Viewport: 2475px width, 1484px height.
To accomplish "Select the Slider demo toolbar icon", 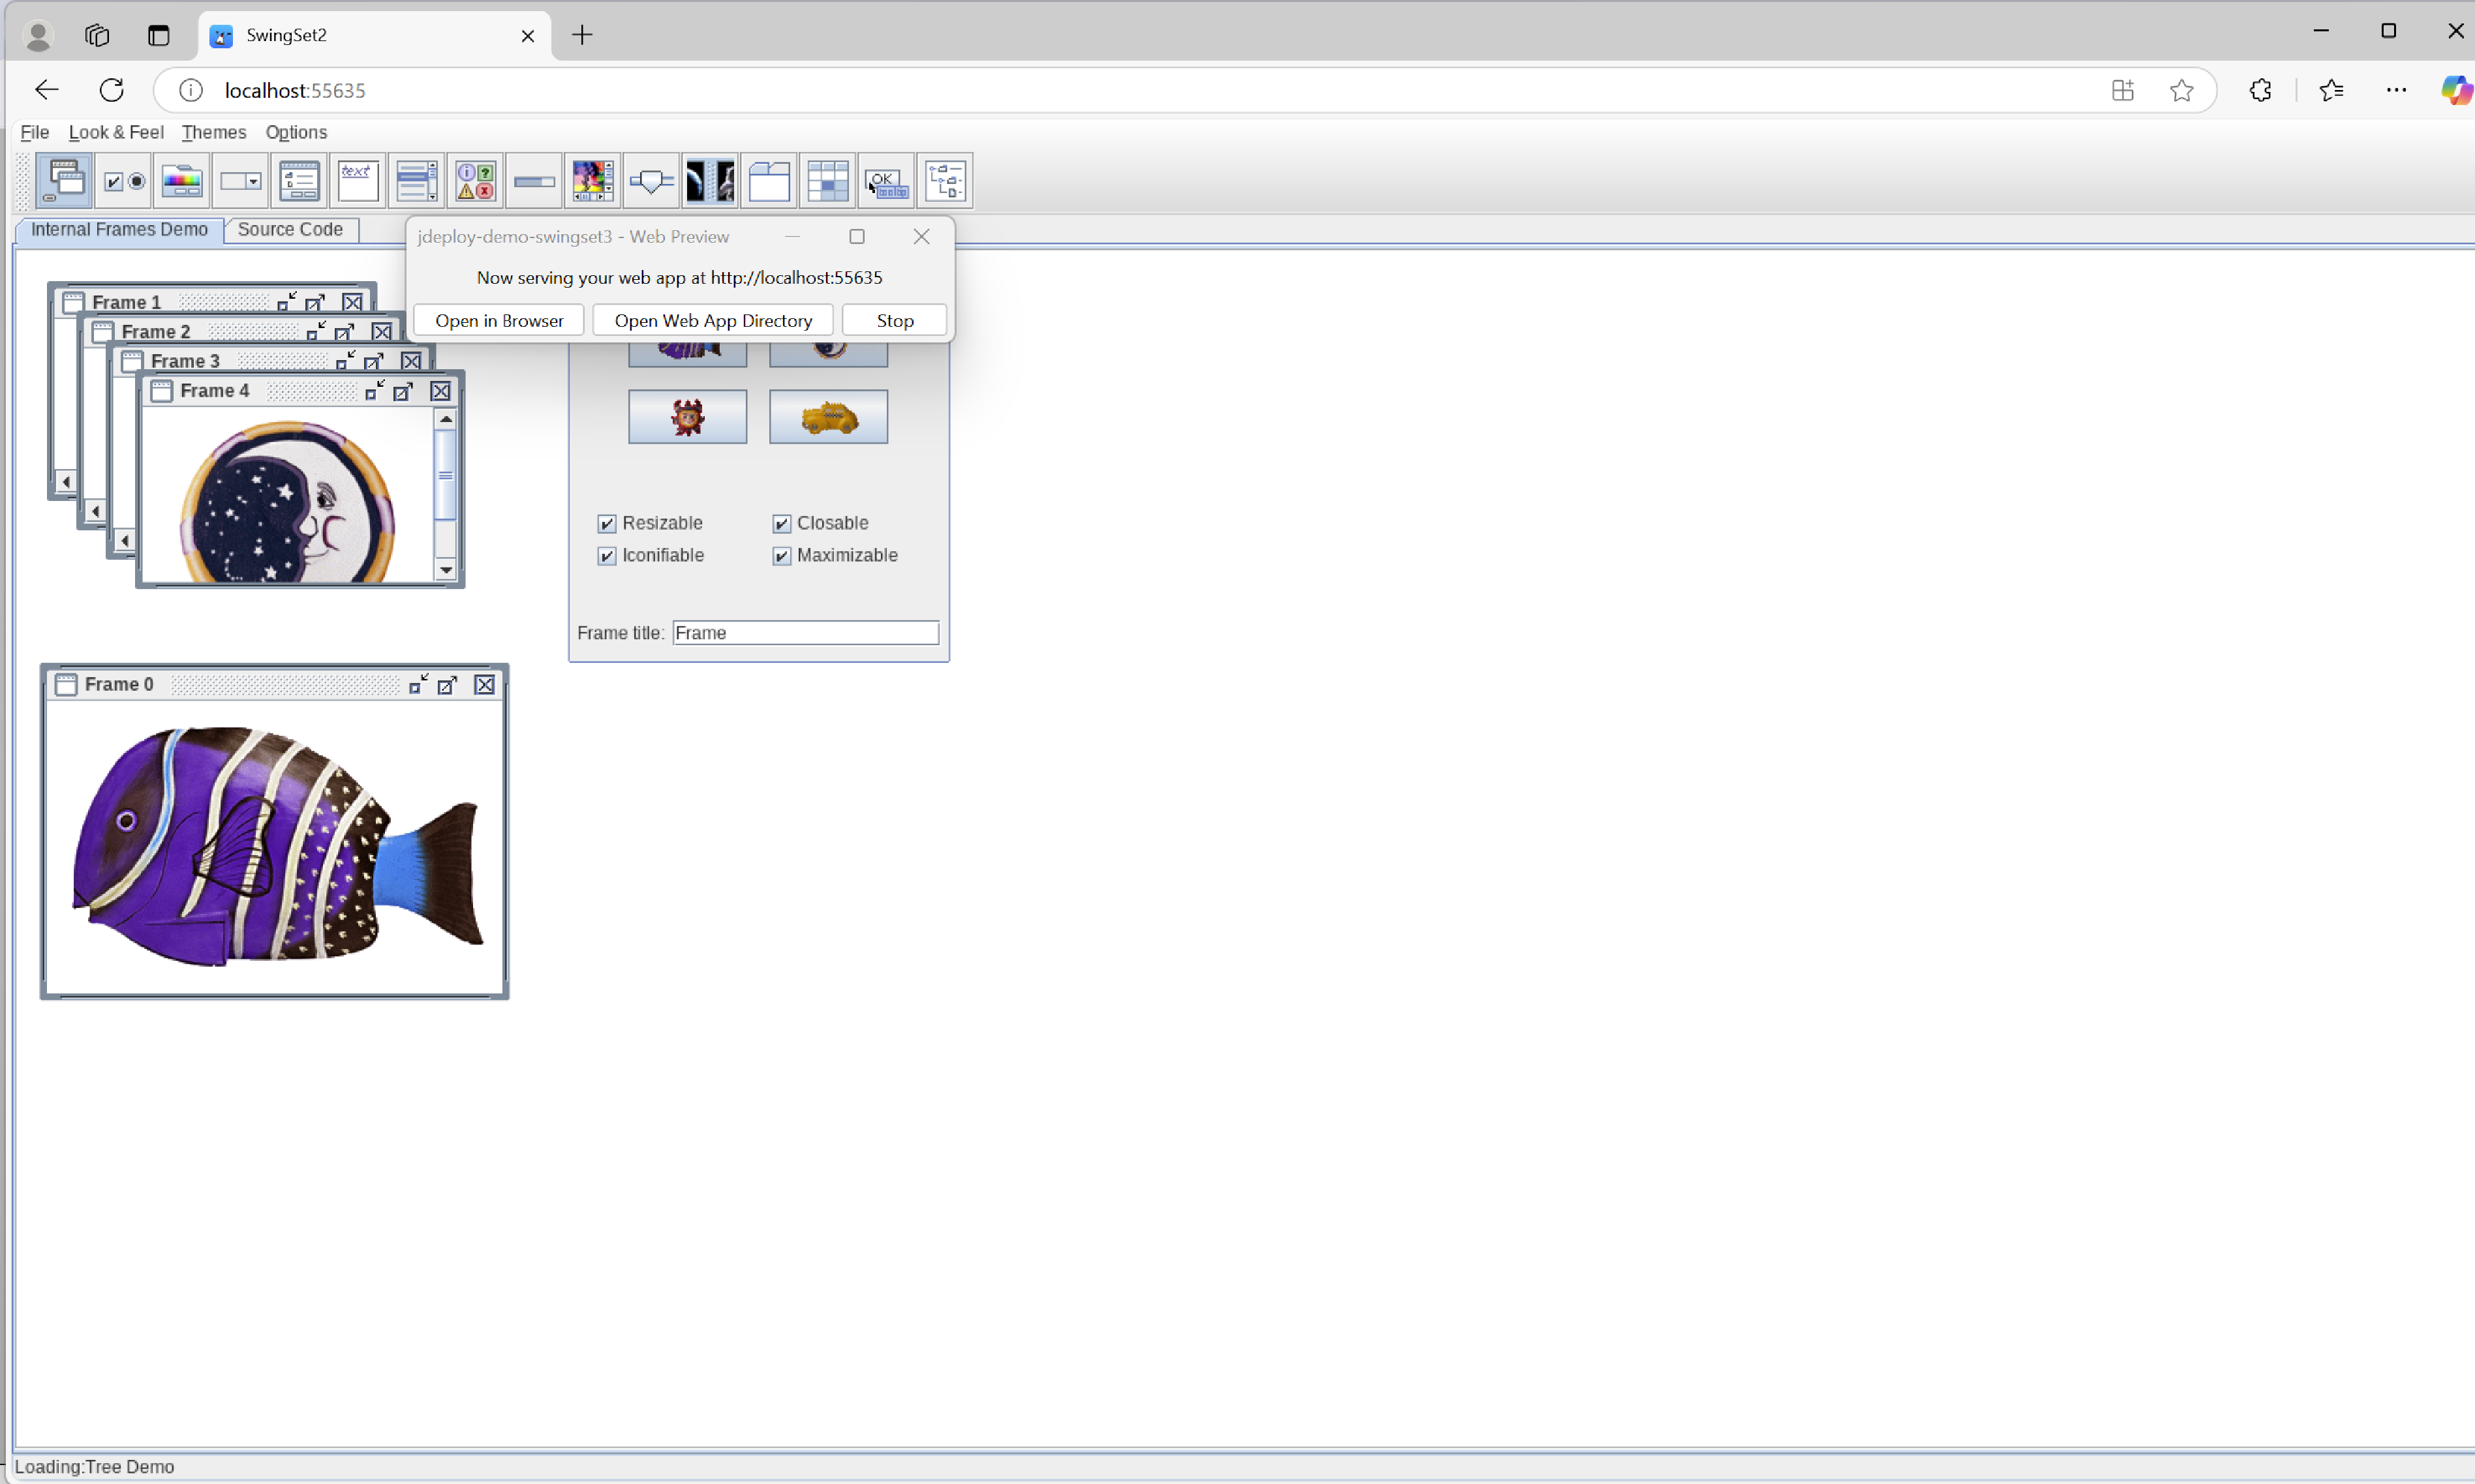I will tap(651, 181).
